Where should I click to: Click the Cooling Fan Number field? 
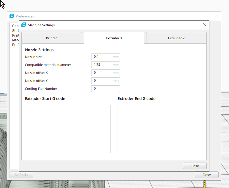105,89
